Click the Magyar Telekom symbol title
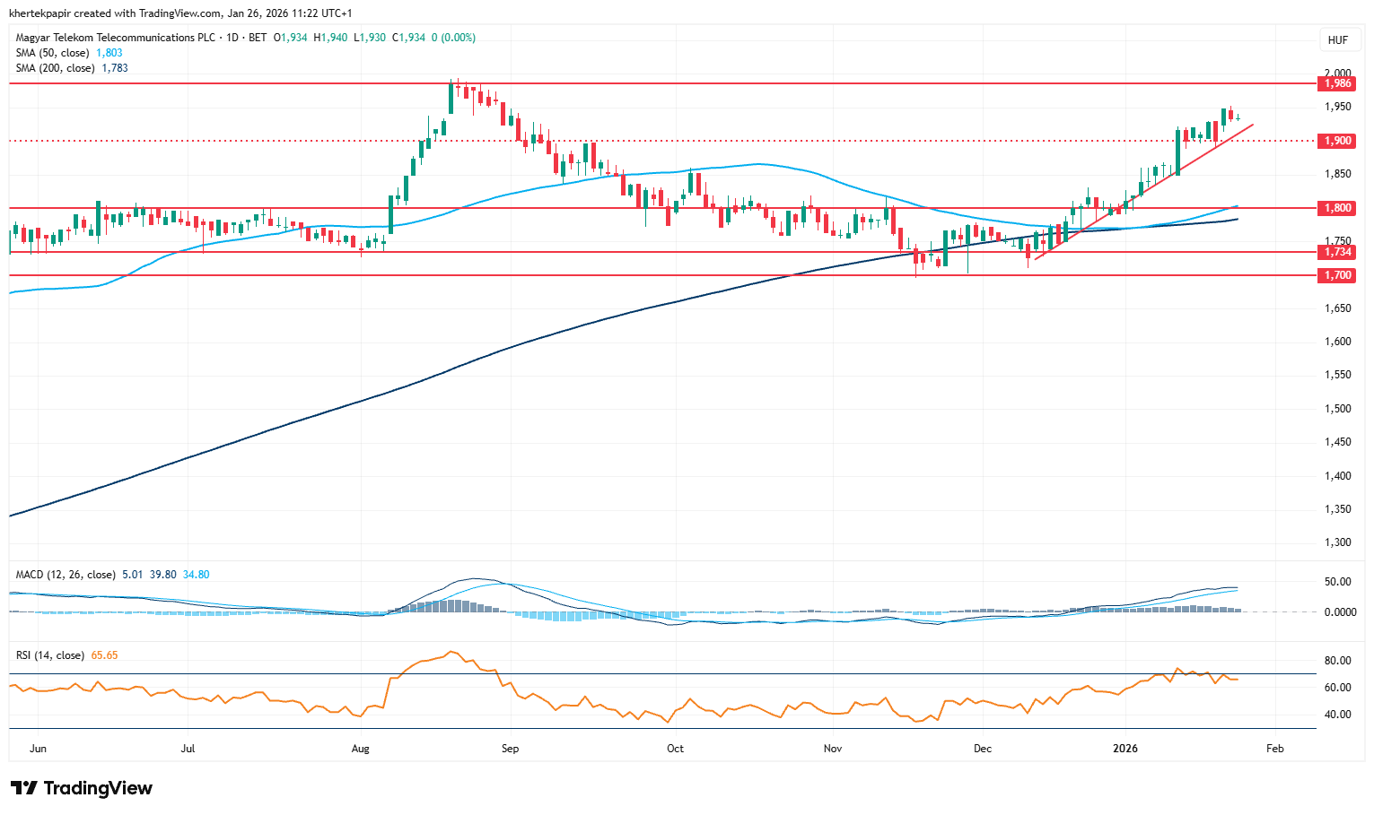This screenshot has width=1374, height=815. 116,38
